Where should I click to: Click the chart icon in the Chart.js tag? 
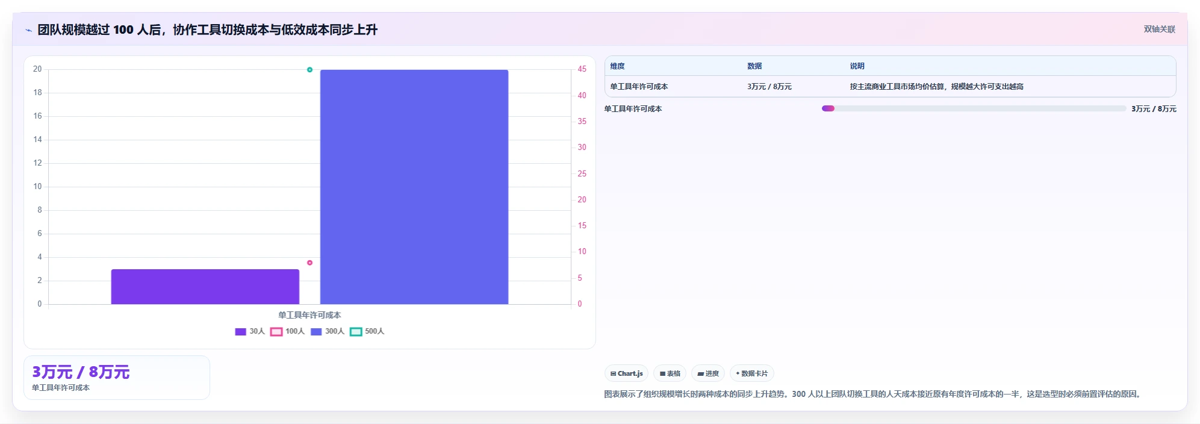(x=613, y=374)
